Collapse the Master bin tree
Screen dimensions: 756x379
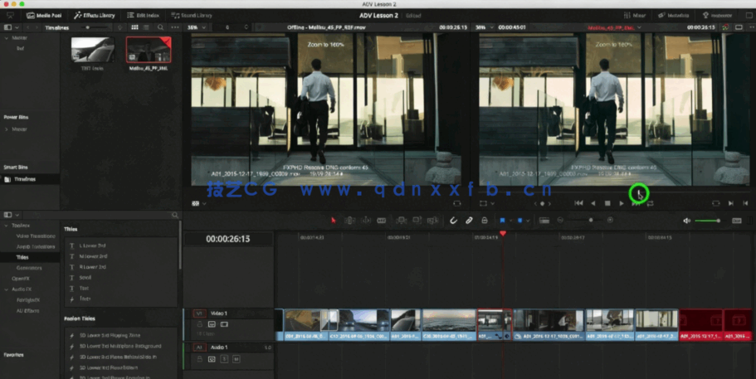coord(7,37)
